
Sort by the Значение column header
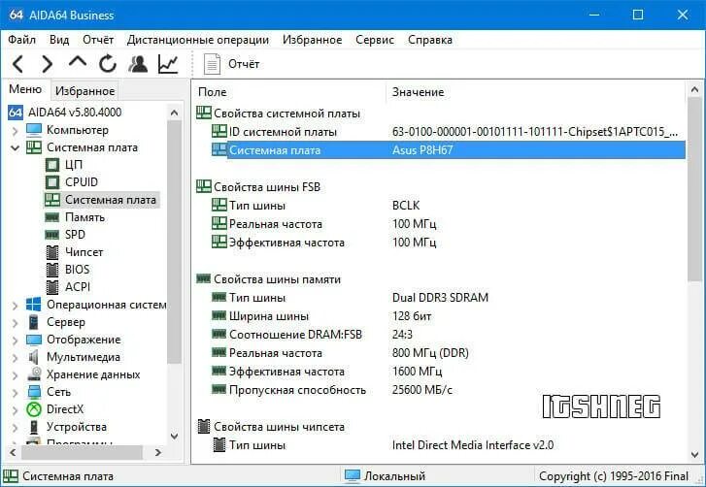[x=536, y=92]
